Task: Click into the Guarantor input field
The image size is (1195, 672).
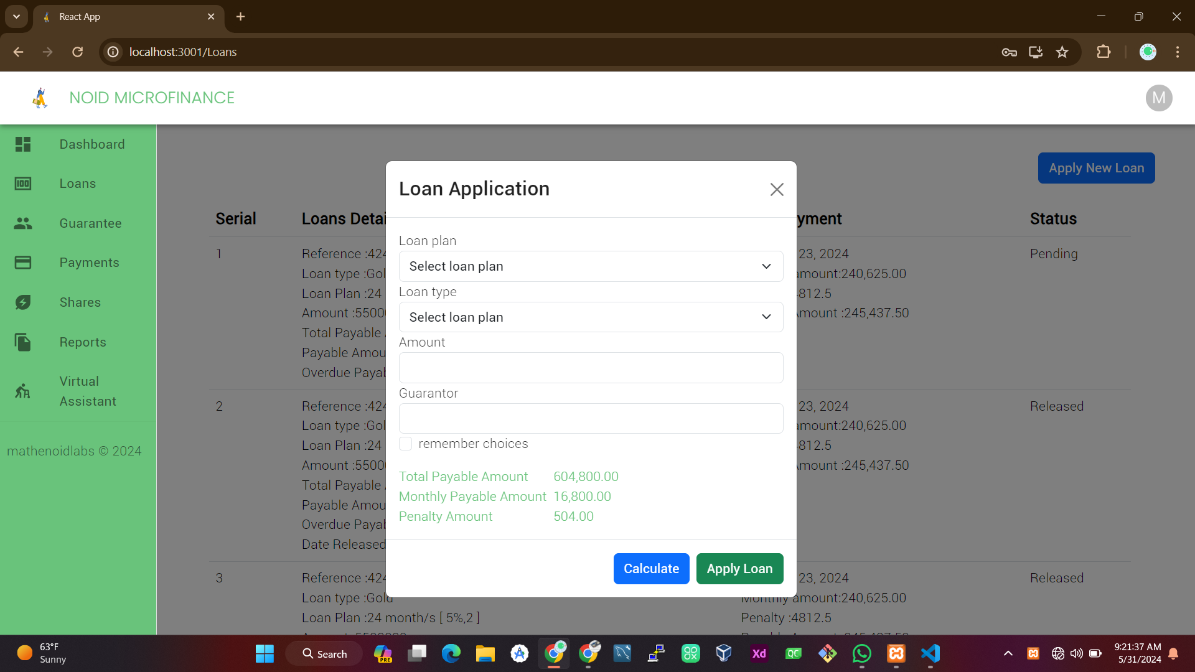Action: (591, 419)
